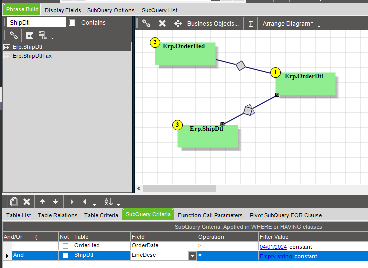Click the OrderDtl–ShipDtl join diamond
This screenshot has height=268, width=368.
pyautogui.click(x=248, y=110)
